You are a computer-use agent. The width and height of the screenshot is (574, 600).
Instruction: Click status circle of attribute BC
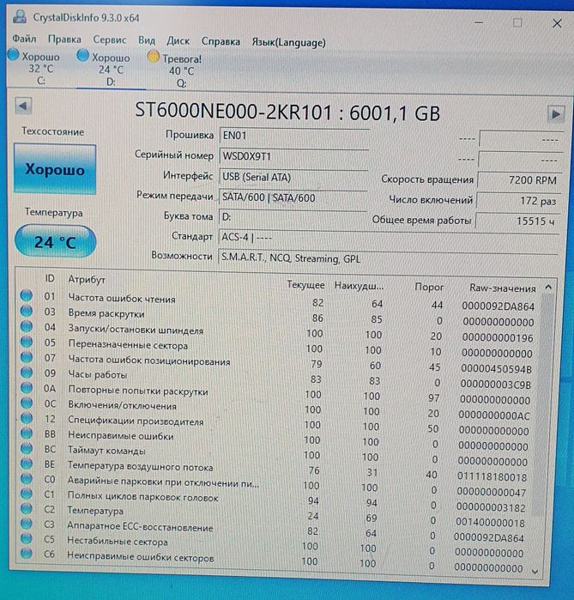27,448
